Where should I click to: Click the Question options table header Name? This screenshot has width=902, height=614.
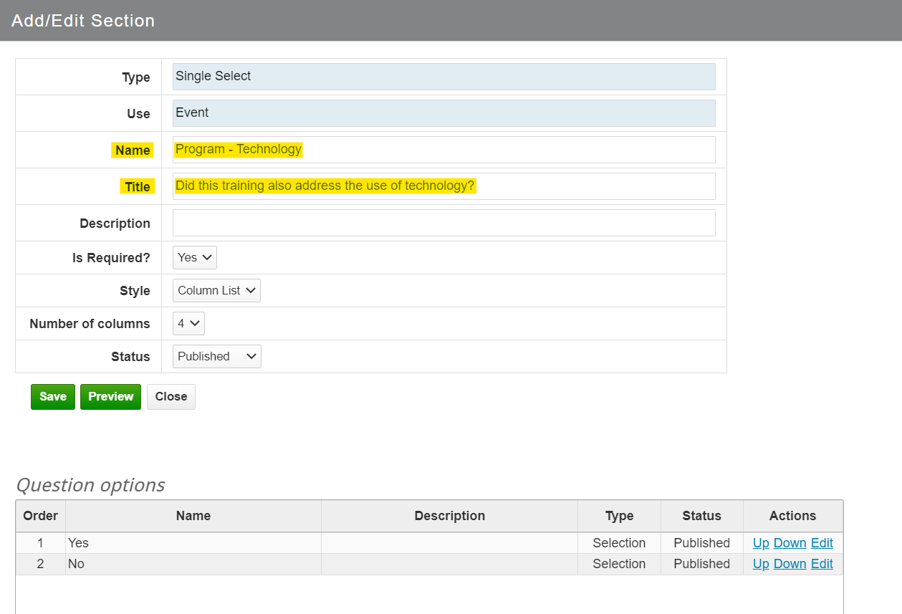click(192, 515)
